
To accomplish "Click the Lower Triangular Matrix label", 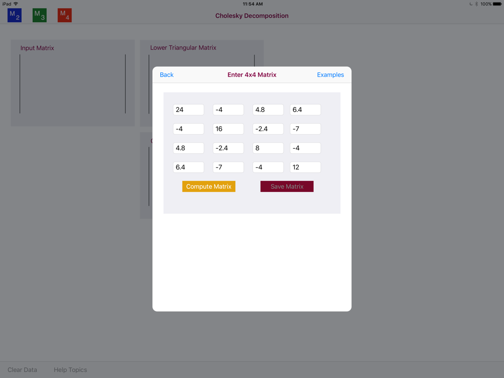I will (x=183, y=47).
